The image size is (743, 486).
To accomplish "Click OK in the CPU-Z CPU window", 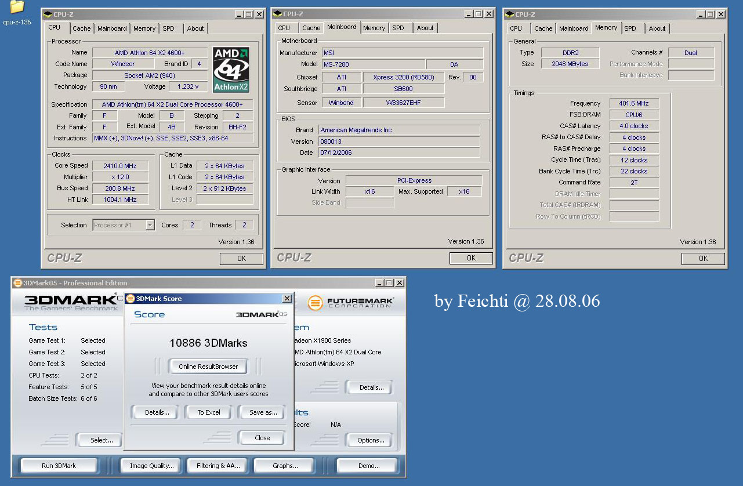I will pyautogui.click(x=241, y=259).
